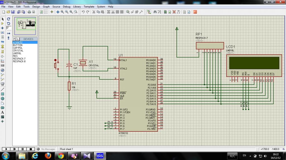The width and height of the screenshot is (286, 160).
Task: Click the L library button
Action: click(18, 39)
